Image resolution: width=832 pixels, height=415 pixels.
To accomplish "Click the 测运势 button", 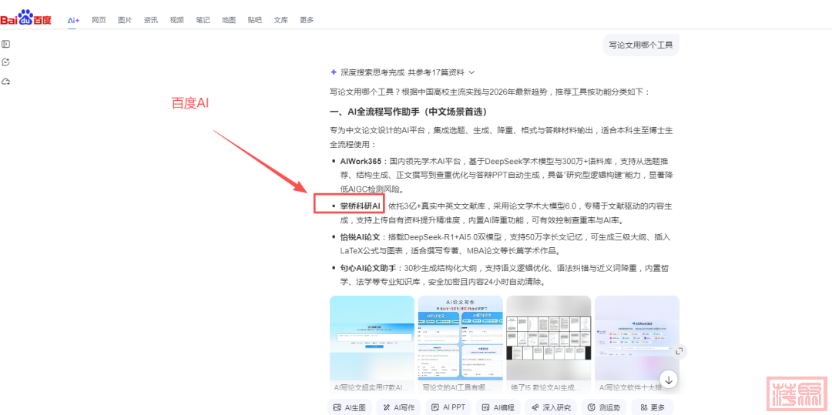I will [x=603, y=407].
